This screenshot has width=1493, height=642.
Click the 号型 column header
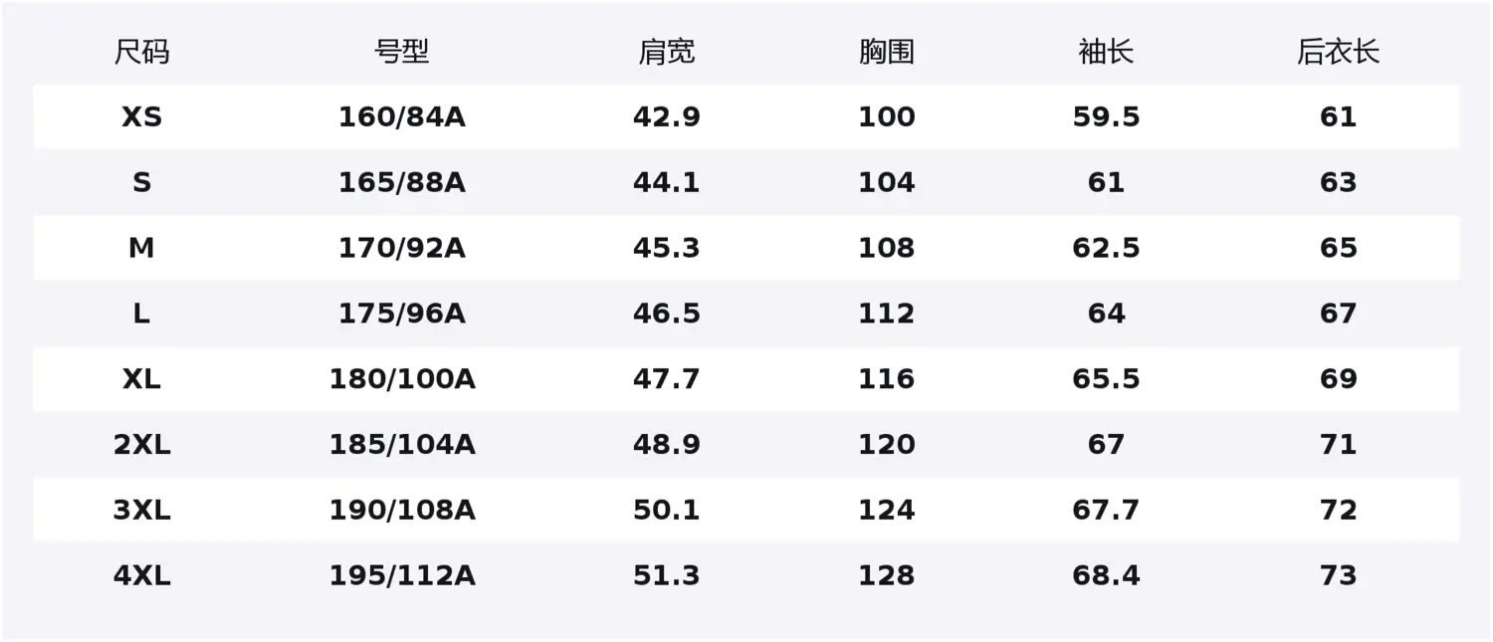pos(402,52)
